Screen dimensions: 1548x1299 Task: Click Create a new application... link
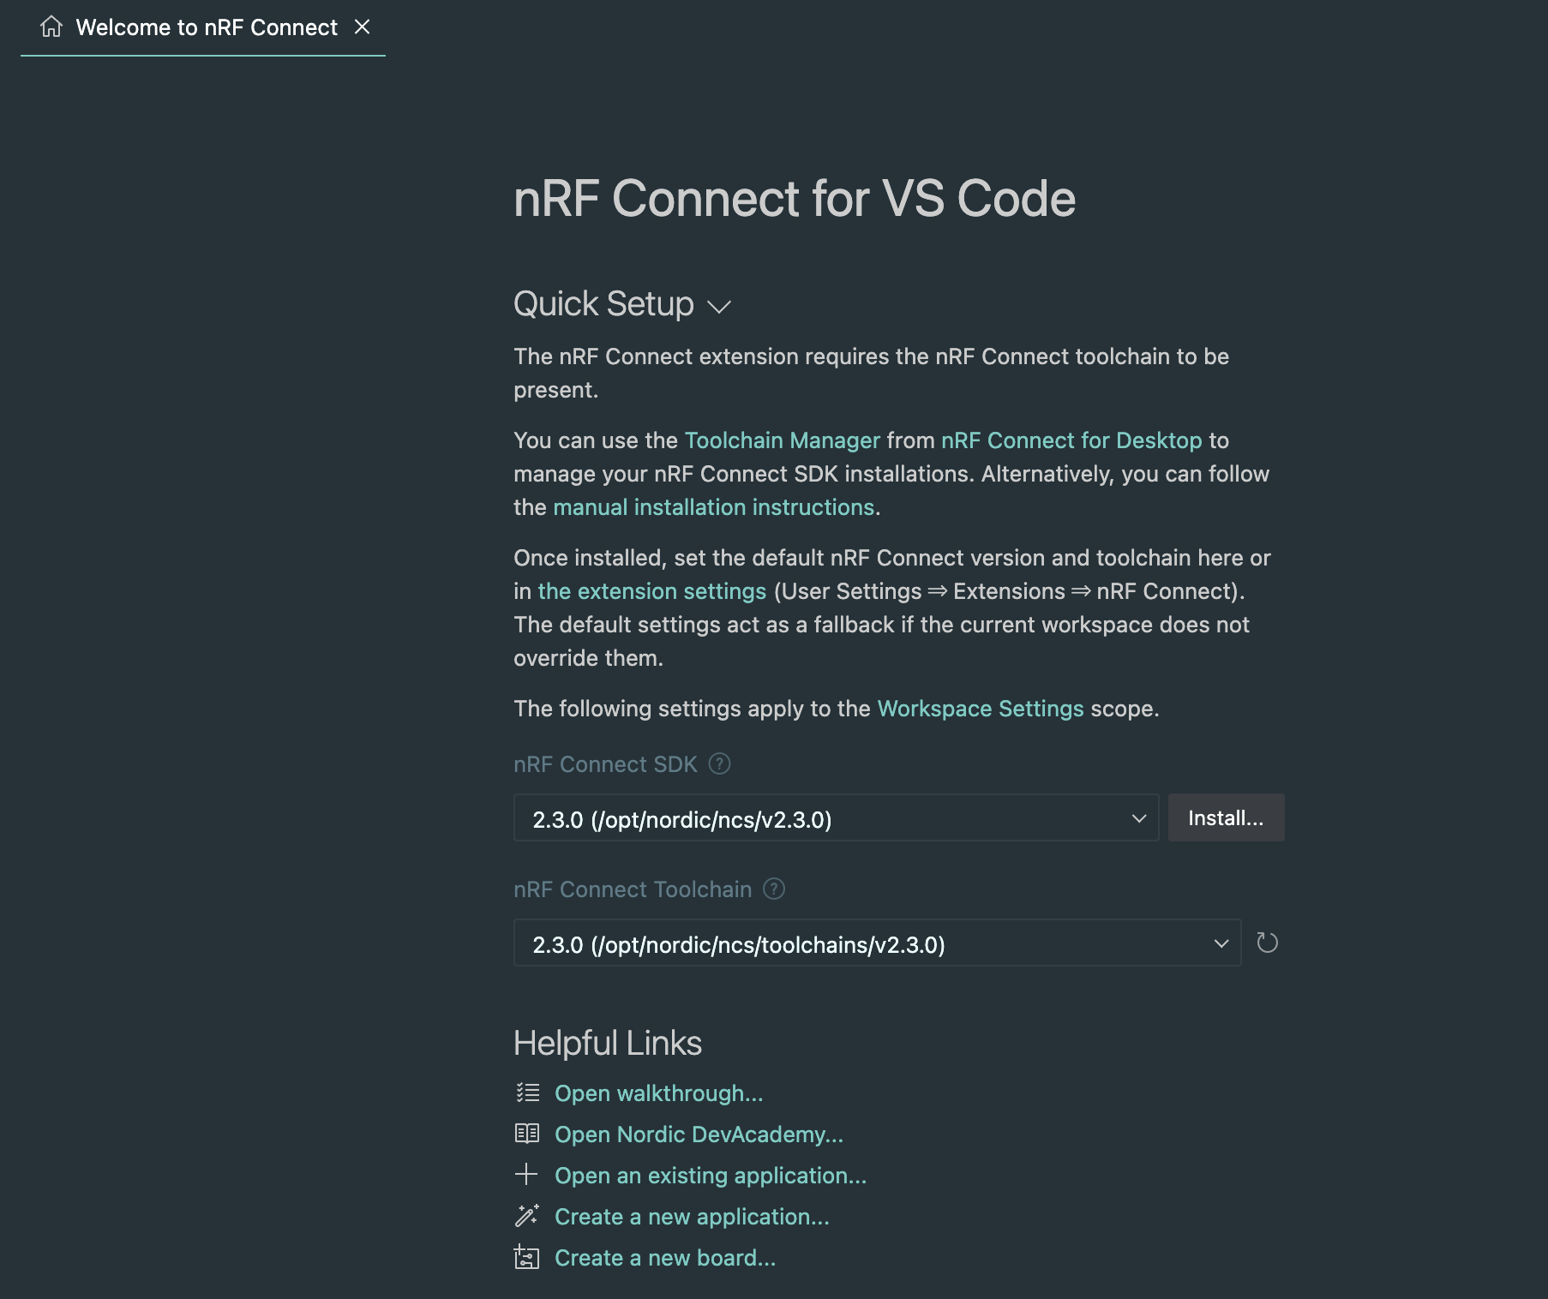pyautogui.click(x=692, y=1217)
